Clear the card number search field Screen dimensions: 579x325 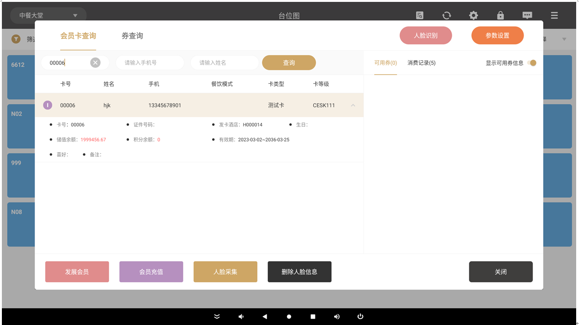pos(95,63)
